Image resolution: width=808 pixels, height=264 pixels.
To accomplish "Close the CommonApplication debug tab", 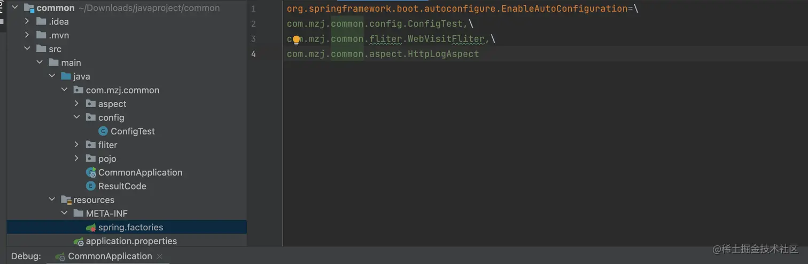I will pos(160,257).
